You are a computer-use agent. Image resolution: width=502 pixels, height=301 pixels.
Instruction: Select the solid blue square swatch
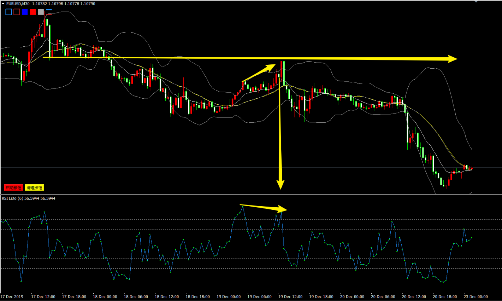click(x=25, y=12)
